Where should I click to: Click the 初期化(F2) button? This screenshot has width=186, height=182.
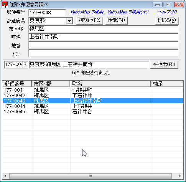(90, 20)
